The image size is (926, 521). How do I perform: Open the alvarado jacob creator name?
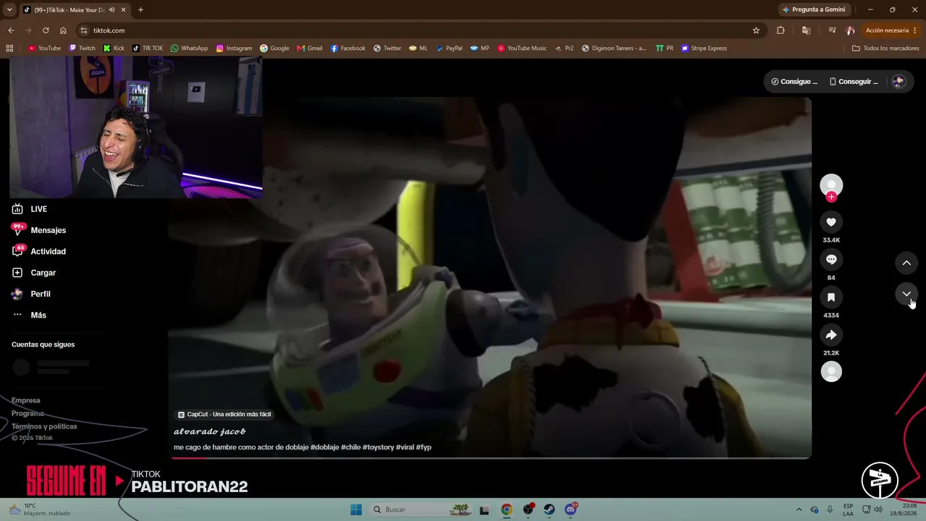210,431
